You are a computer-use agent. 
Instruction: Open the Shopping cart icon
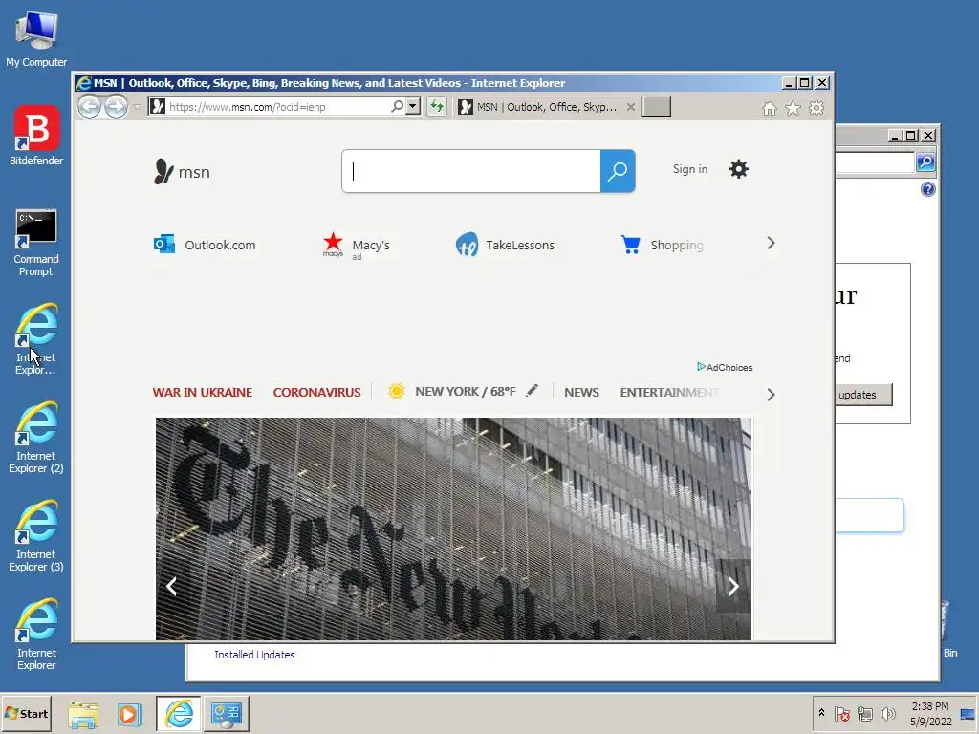pos(631,245)
